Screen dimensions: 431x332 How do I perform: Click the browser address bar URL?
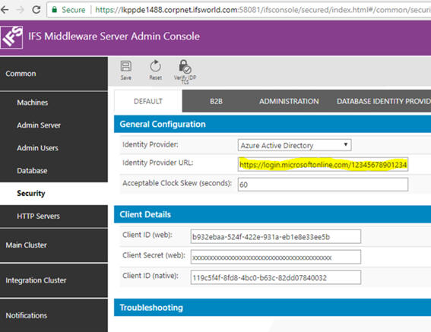(263, 10)
